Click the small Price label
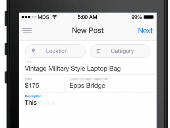Screen dimensions: 170x128 [x=29, y=79]
